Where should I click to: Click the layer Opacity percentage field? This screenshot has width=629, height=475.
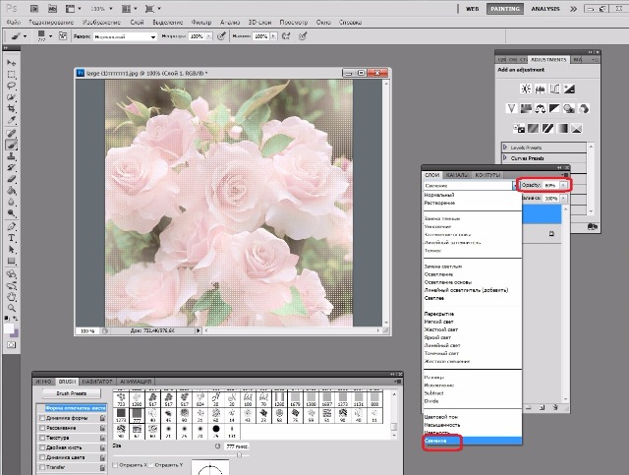(x=549, y=184)
